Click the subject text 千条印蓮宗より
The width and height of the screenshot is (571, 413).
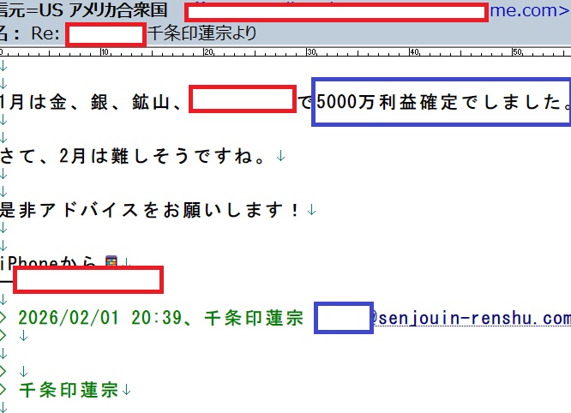[201, 34]
